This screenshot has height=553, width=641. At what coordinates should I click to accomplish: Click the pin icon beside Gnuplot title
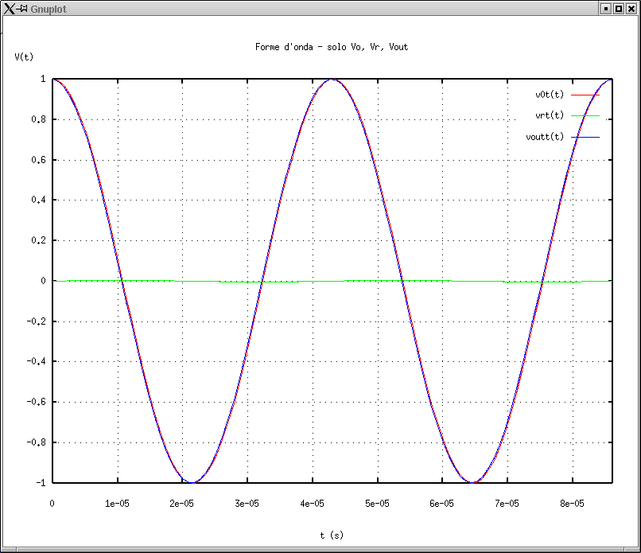tap(22, 8)
